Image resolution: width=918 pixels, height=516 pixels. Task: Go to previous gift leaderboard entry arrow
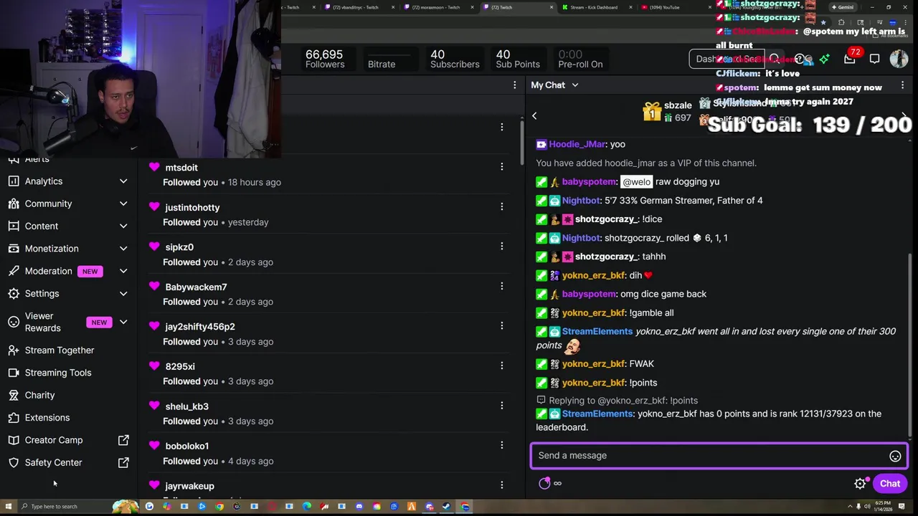[534, 115]
